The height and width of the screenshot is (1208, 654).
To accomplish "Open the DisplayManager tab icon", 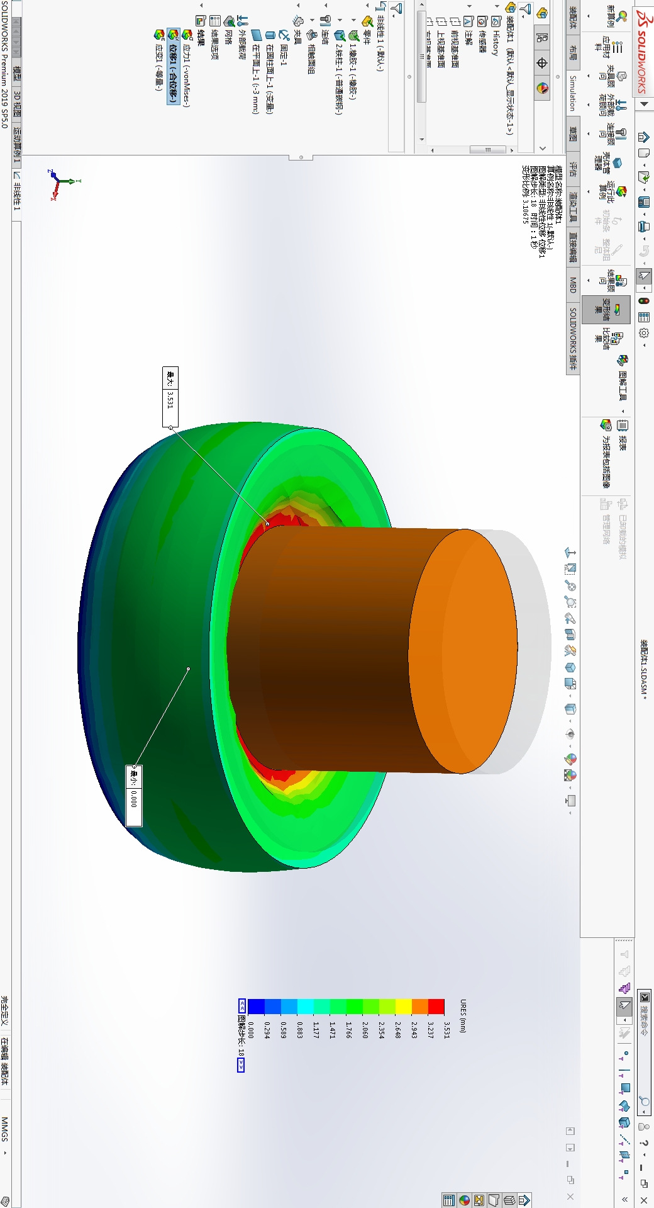I will click(x=542, y=87).
